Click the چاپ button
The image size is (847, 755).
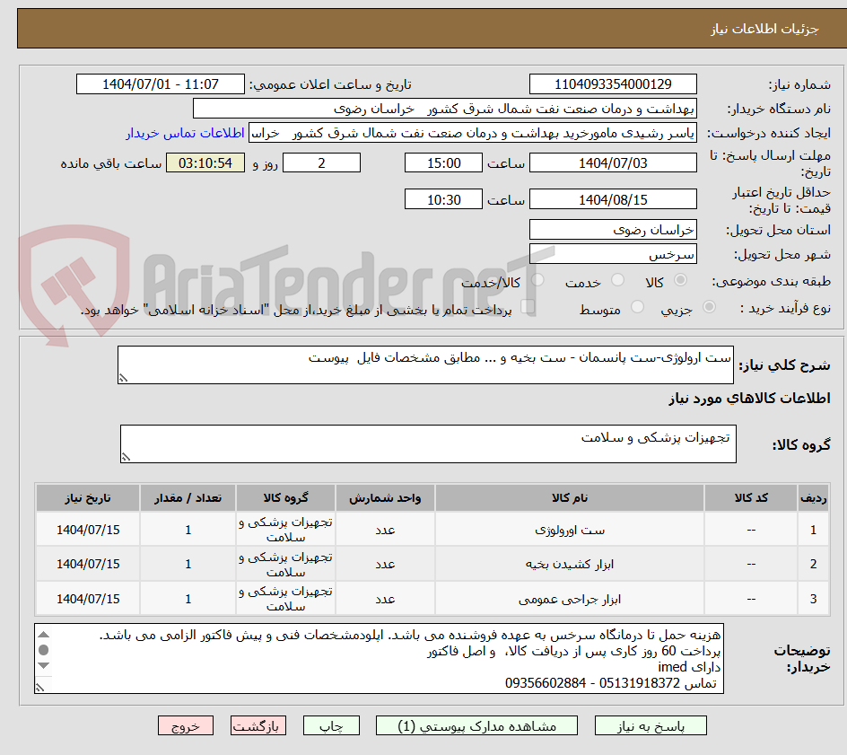[x=331, y=725]
